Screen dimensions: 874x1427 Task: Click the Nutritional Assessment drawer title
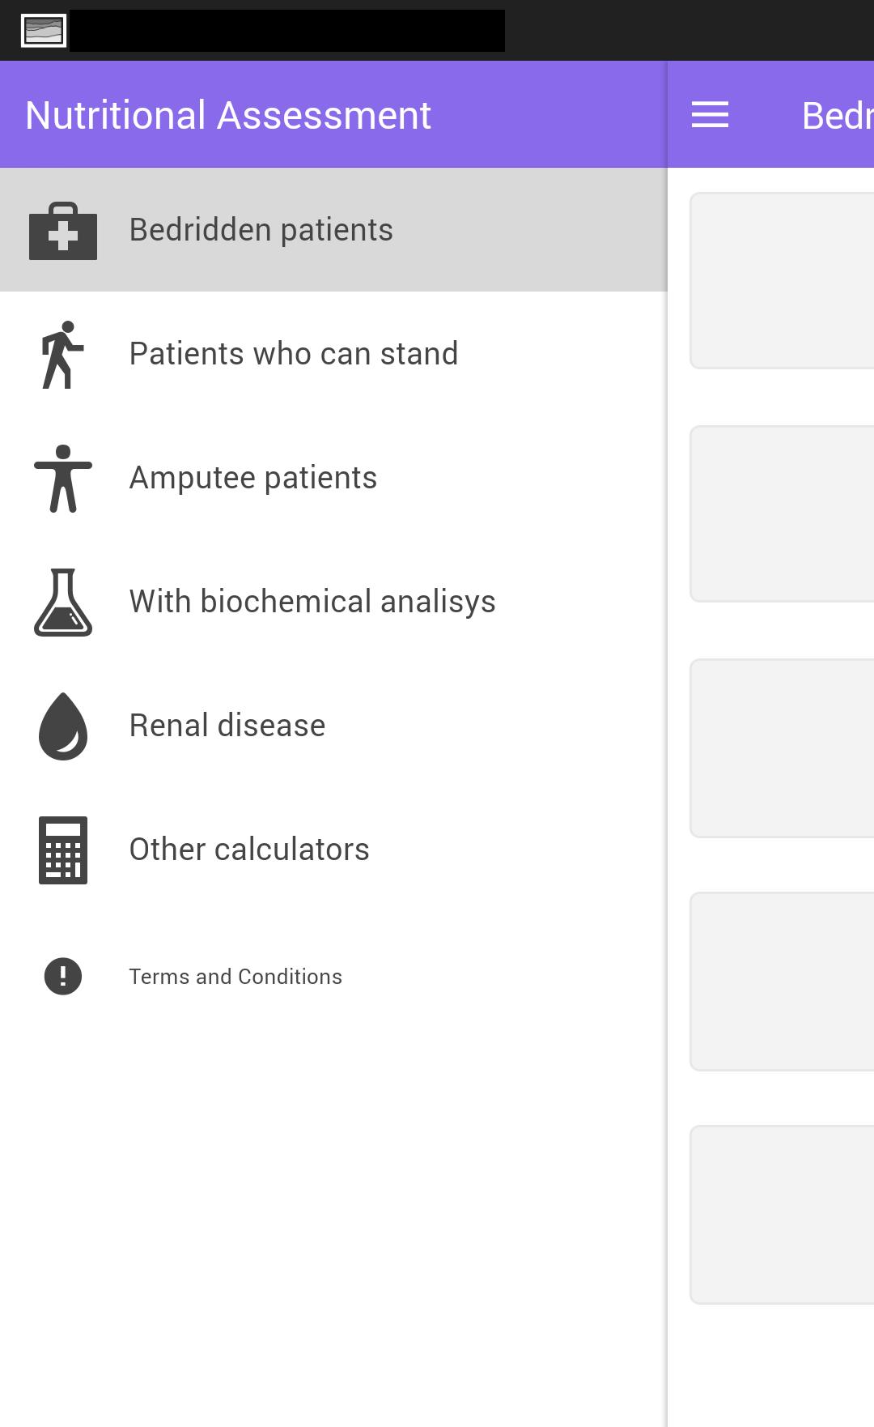click(228, 115)
